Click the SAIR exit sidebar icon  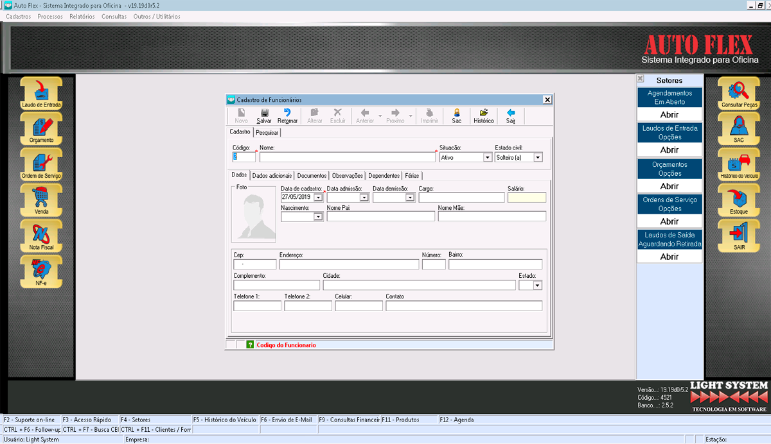point(740,236)
